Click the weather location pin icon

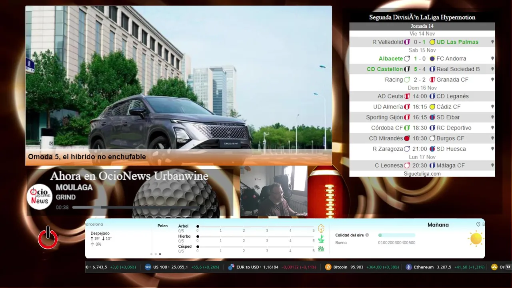(x=478, y=224)
